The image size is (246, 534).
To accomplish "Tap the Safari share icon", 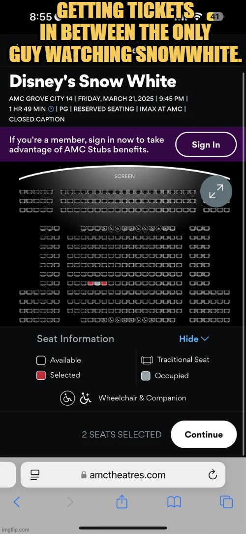I will pos(122,501).
